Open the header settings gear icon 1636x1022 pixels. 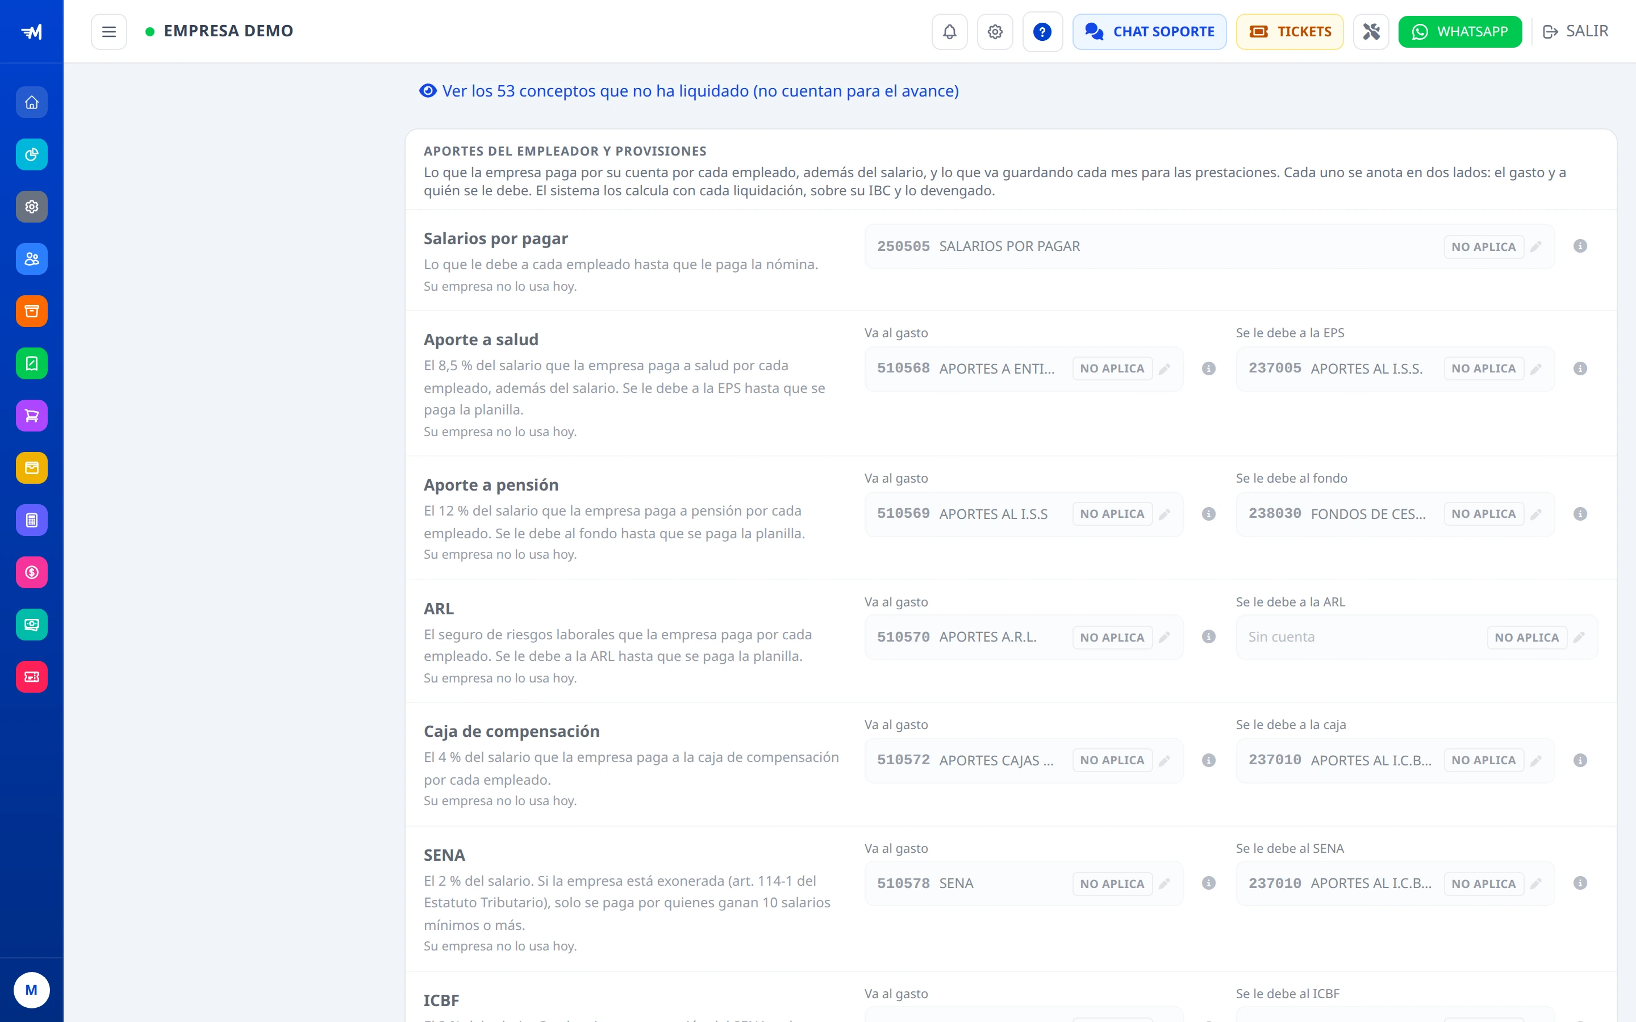pyautogui.click(x=995, y=32)
